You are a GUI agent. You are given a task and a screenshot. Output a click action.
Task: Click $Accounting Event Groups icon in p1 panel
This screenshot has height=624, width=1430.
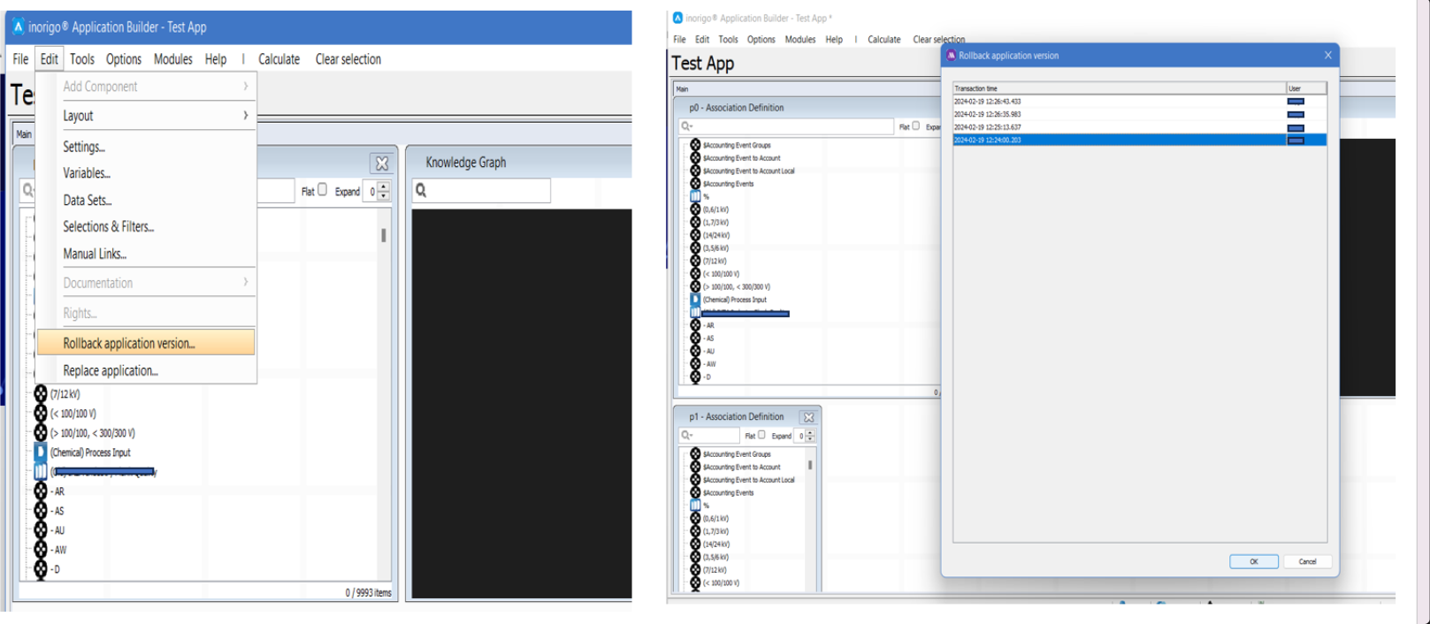(x=695, y=454)
